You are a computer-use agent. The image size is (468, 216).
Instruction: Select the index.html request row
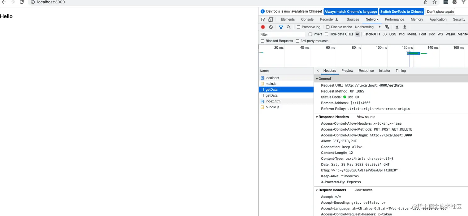[286, 101]
